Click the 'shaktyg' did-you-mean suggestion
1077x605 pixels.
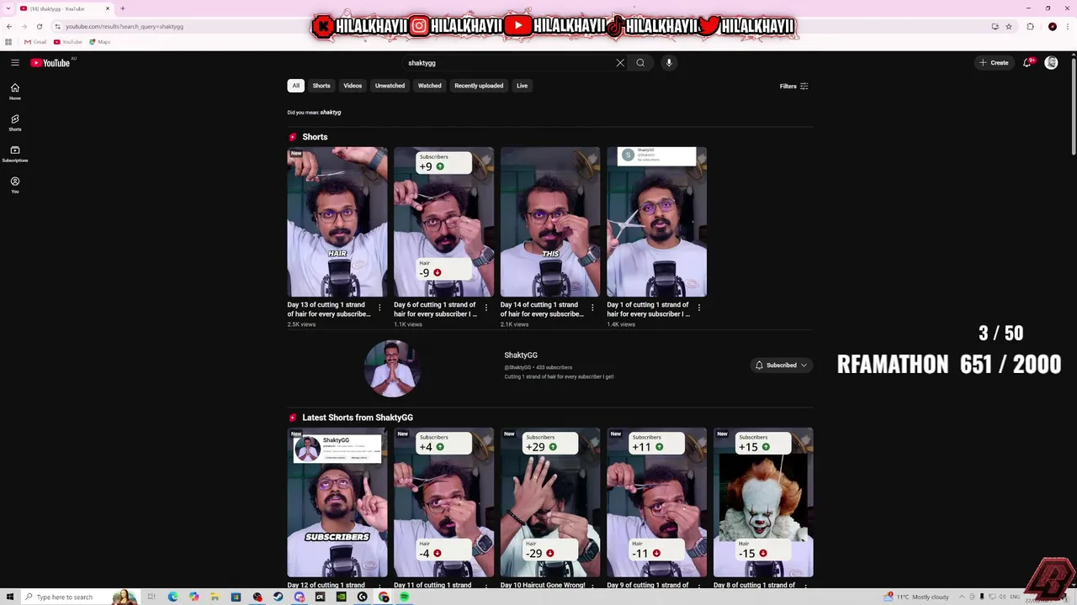331,112
